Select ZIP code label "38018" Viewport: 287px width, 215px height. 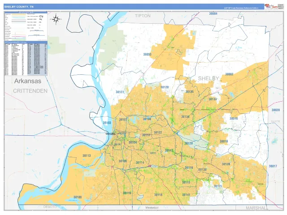pyautogui.click(x=224, y=142)
